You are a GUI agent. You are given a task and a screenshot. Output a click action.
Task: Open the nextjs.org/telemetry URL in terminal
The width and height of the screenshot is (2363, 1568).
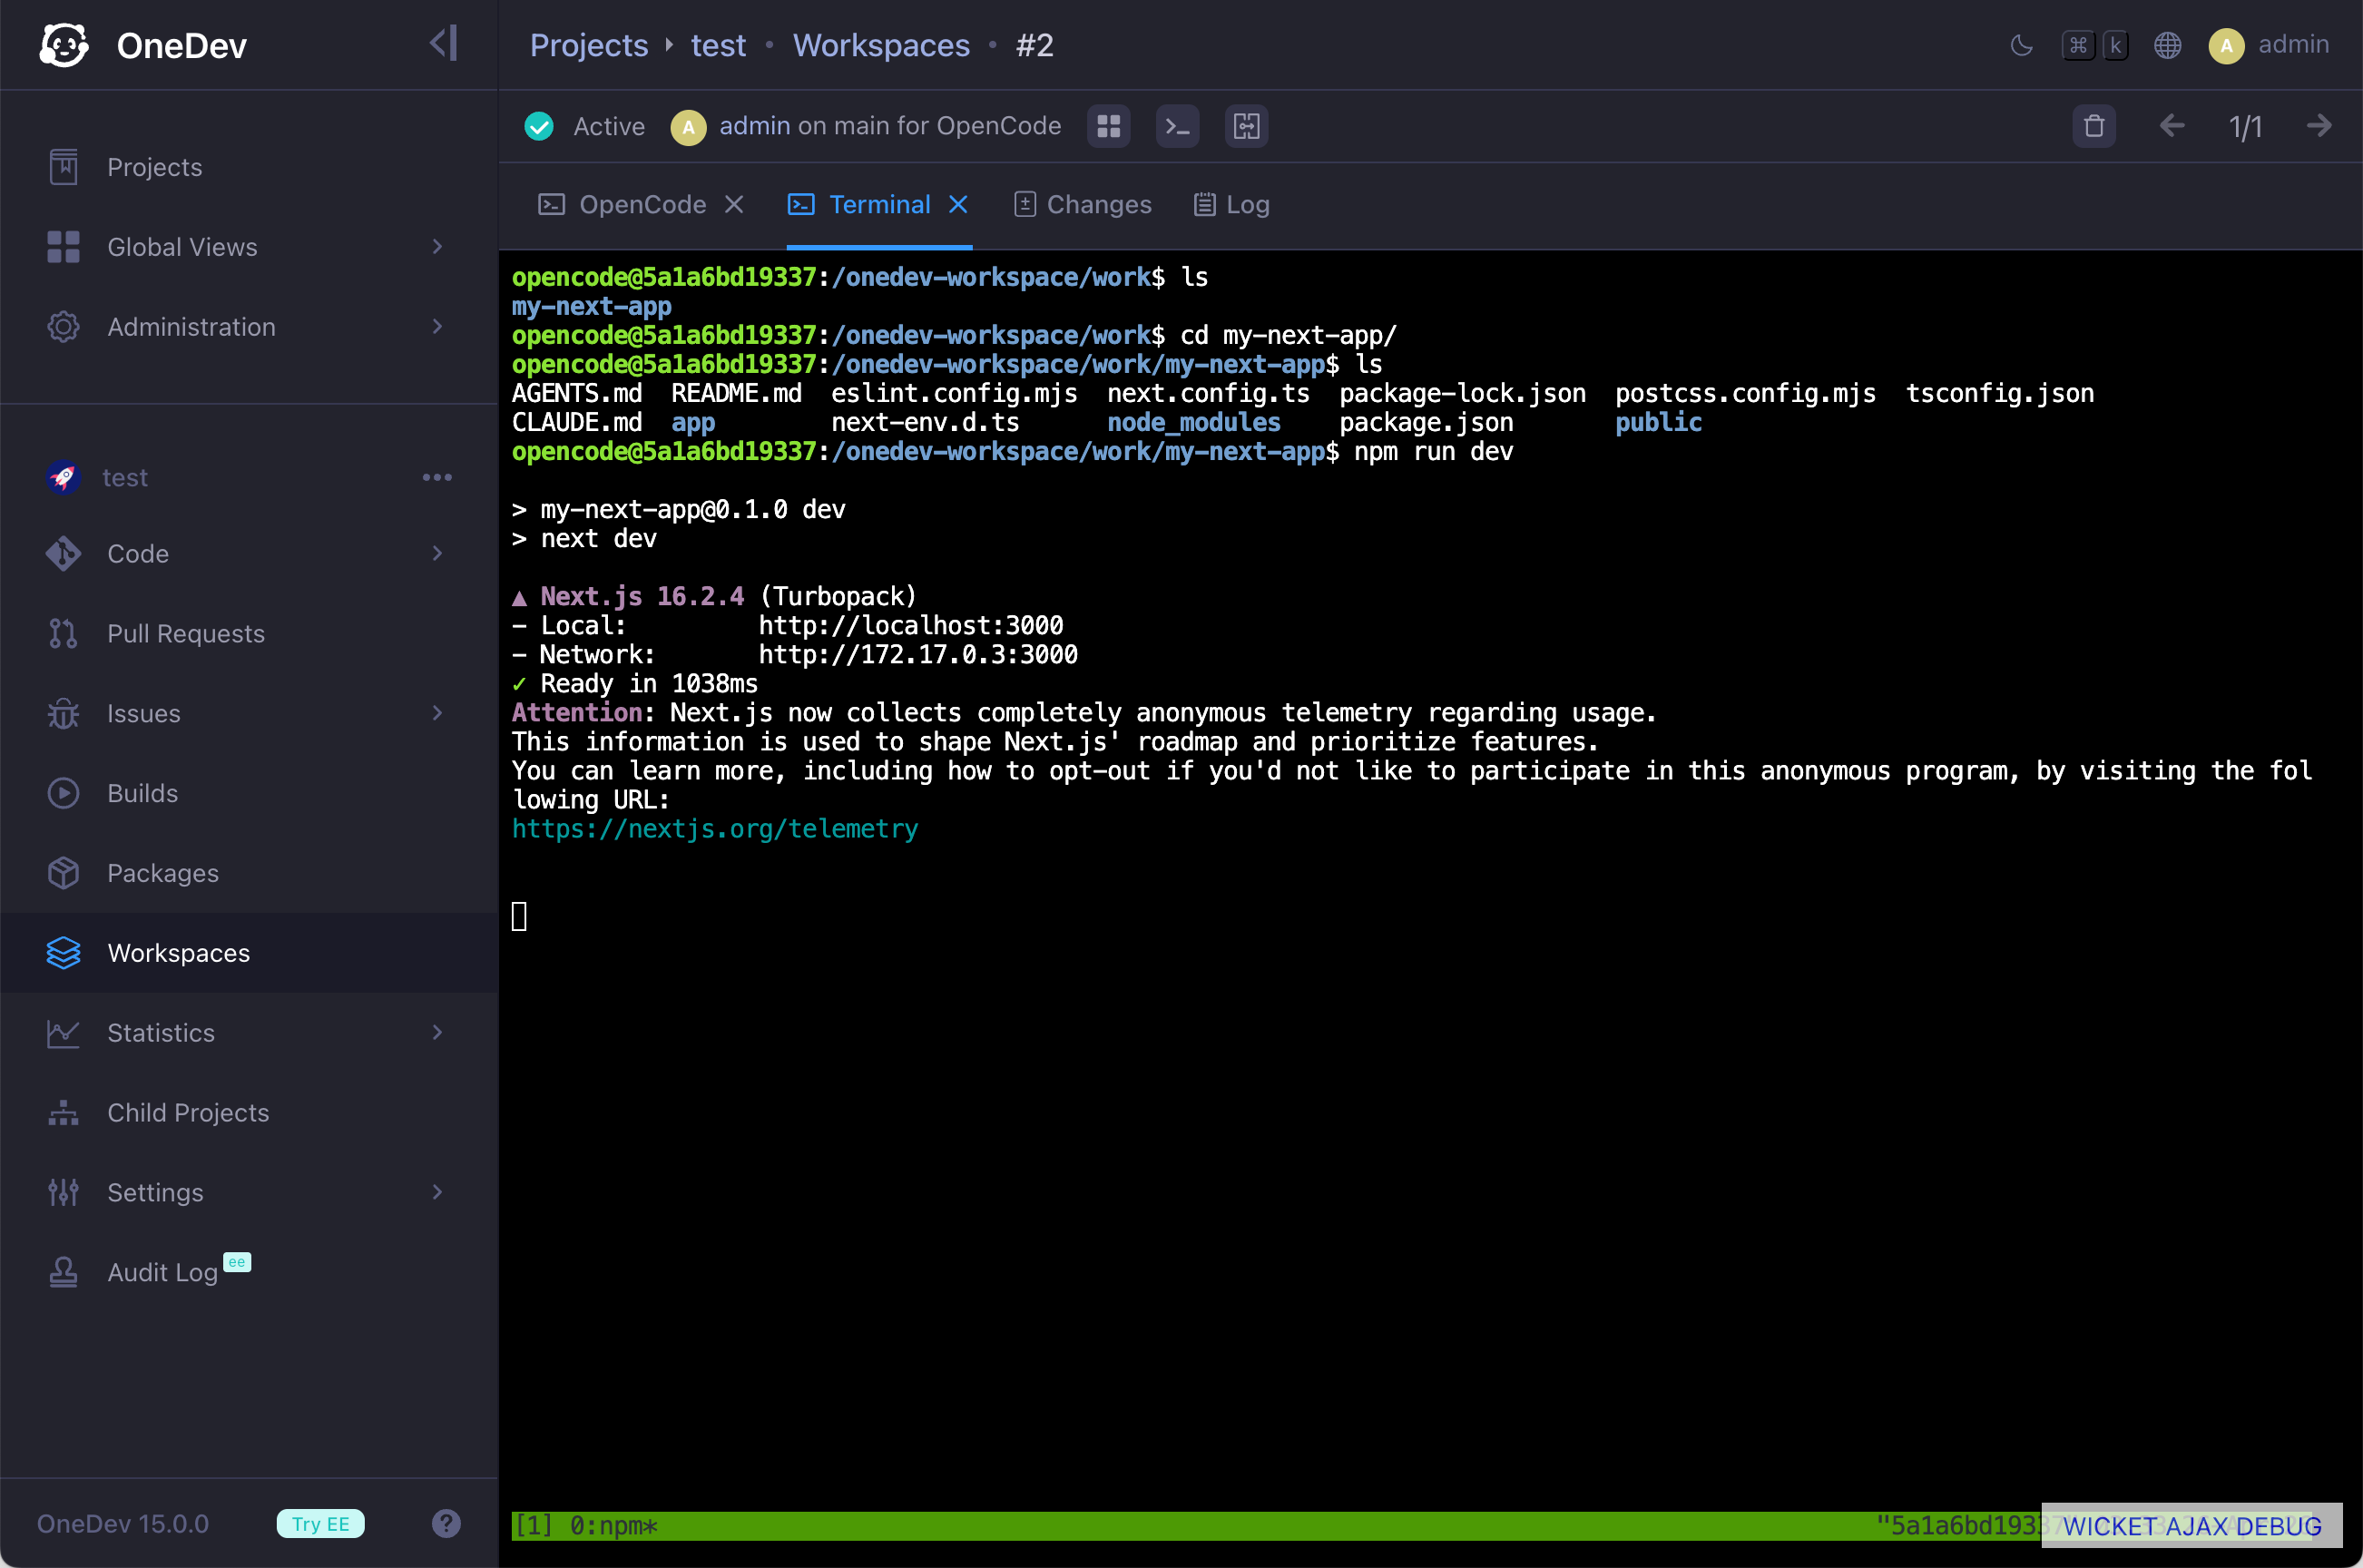714,829
